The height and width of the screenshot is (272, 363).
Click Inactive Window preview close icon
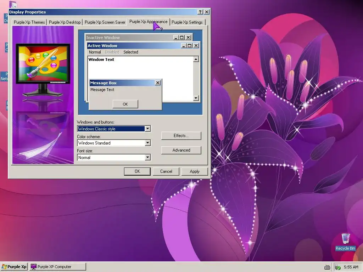pyautogui.click(x=189, y=38)
